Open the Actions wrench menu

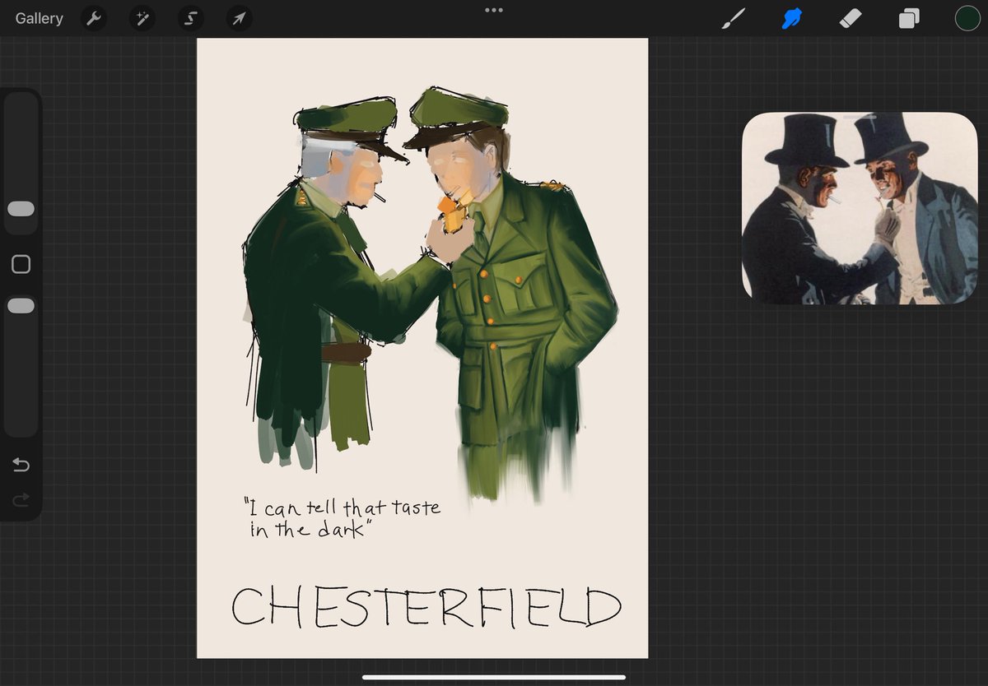tap(95, 18)
